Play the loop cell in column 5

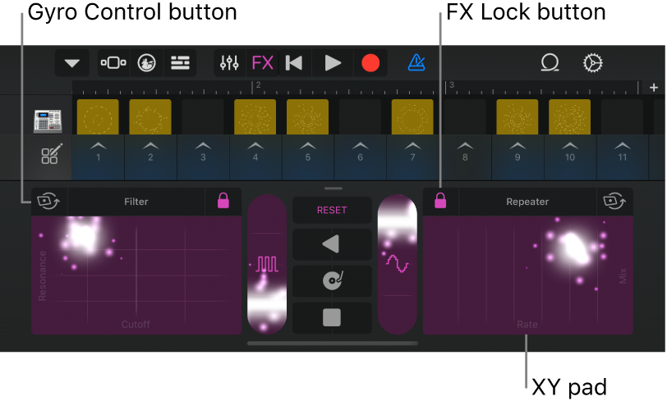(307, 117)
